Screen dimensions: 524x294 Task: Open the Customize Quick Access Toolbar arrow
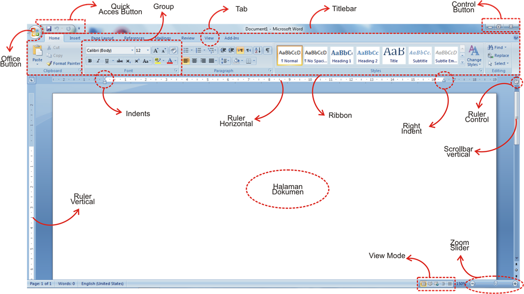click(x=79, y=29)
